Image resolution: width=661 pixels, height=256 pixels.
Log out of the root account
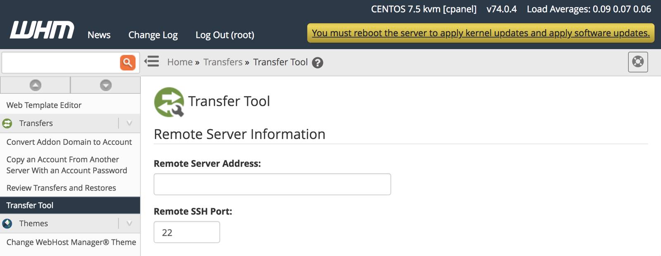point(225,35)
